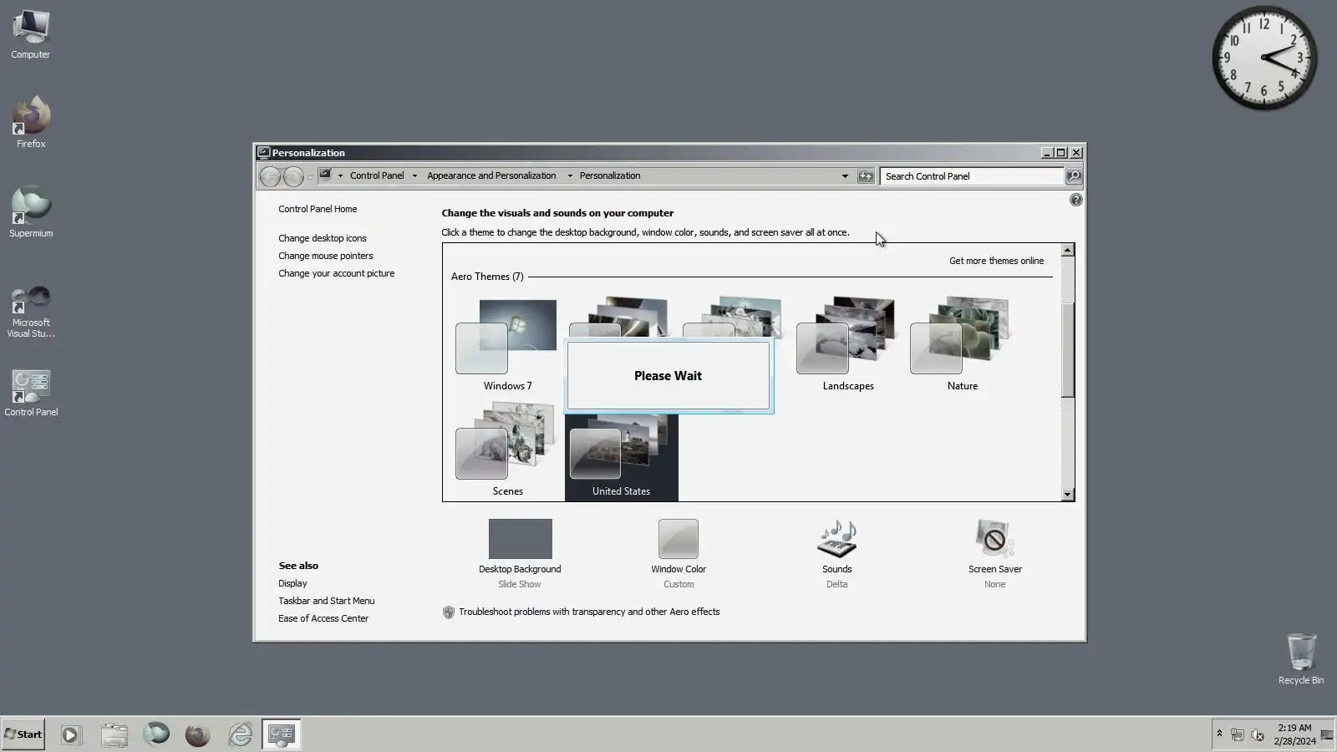
Task: Launch Supermium from the taskbar
Action: point(156,734)
